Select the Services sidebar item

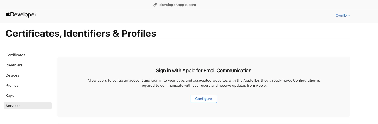click(28, 106)
